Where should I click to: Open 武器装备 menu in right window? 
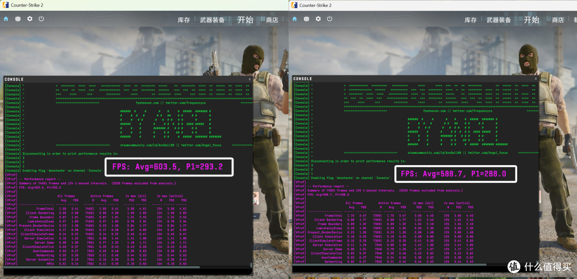click(x=498, y=20)
